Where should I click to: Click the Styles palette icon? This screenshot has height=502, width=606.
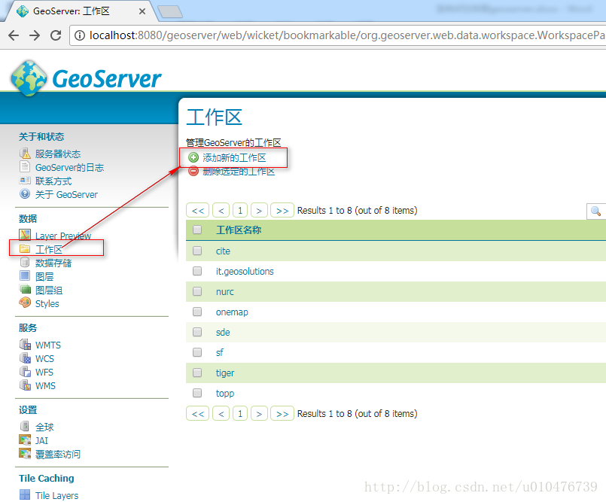[25, 303]
